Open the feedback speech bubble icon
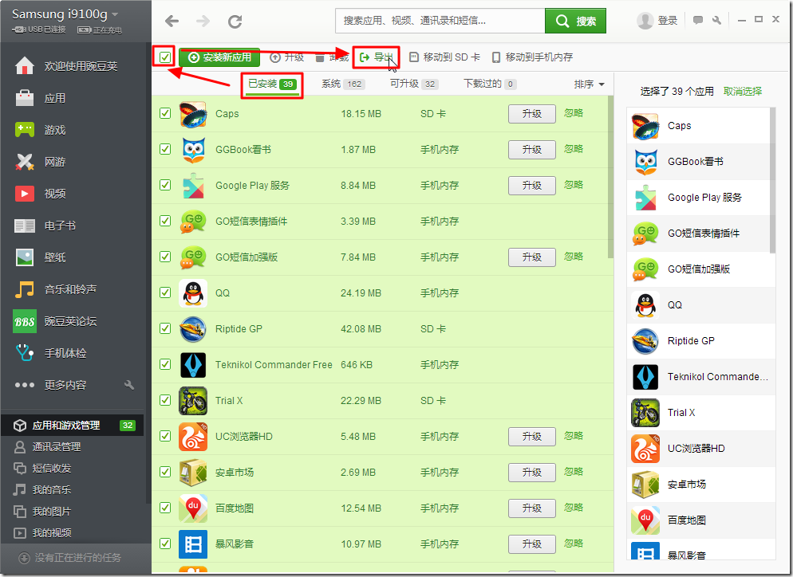 (x=698, y=20)
